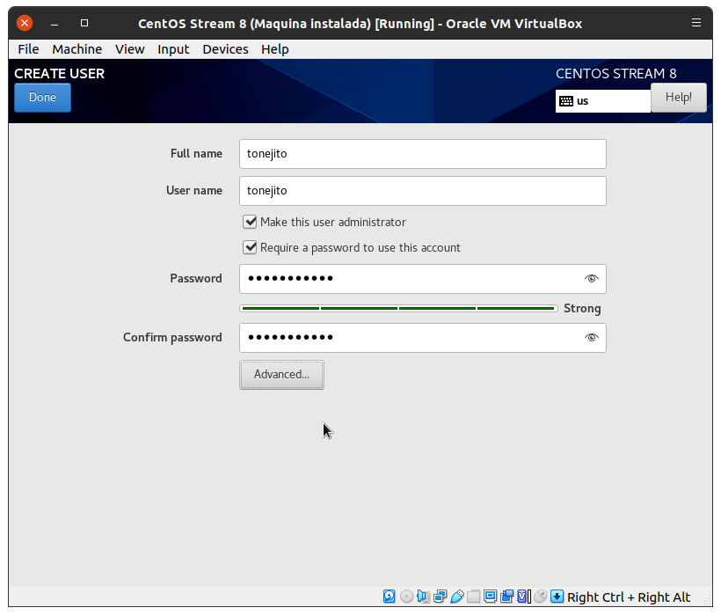Click the password strength bar
The width and height of the screenshot is (721, 615).
coord(398,309)
